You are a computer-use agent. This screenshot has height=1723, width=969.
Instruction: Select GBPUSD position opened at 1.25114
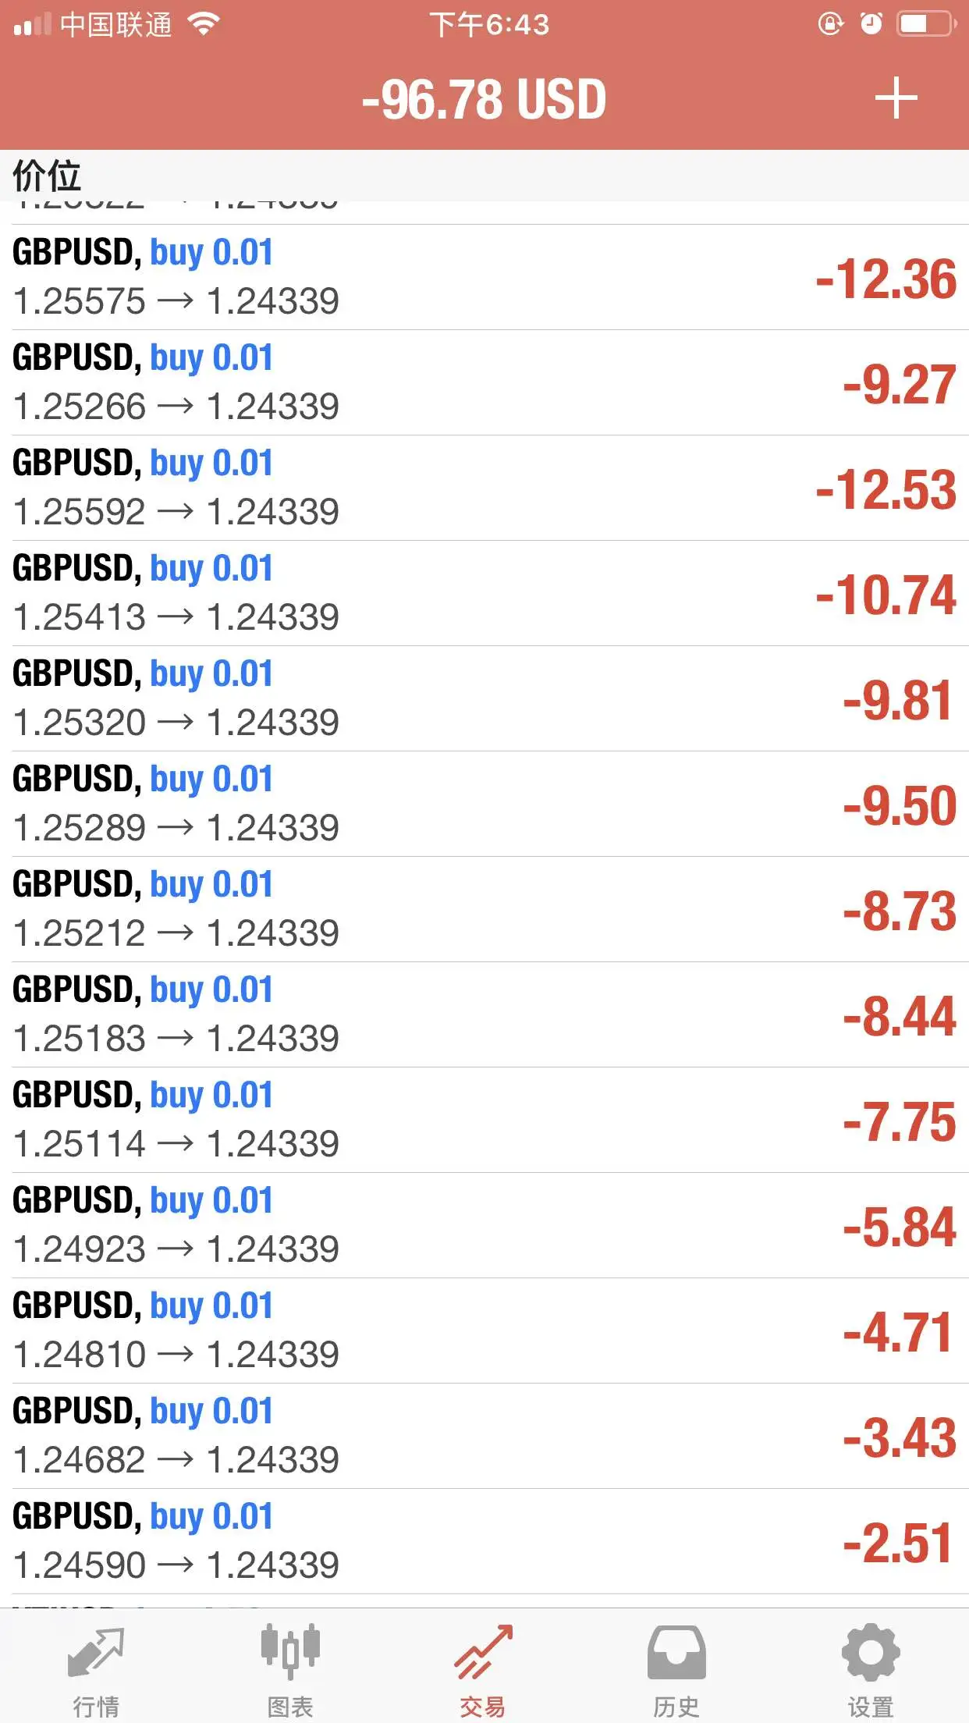(484, 1121)
